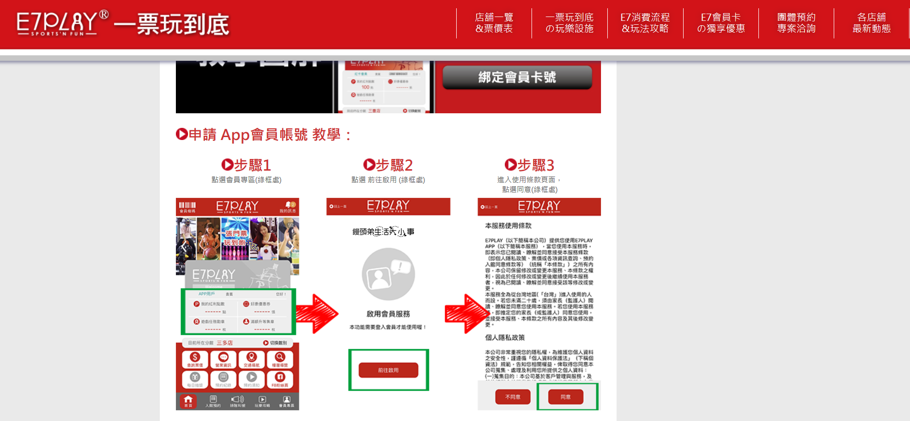
Task: Click the 個人隱私政策 heading in step 3
Action: (x=505, y=337)
